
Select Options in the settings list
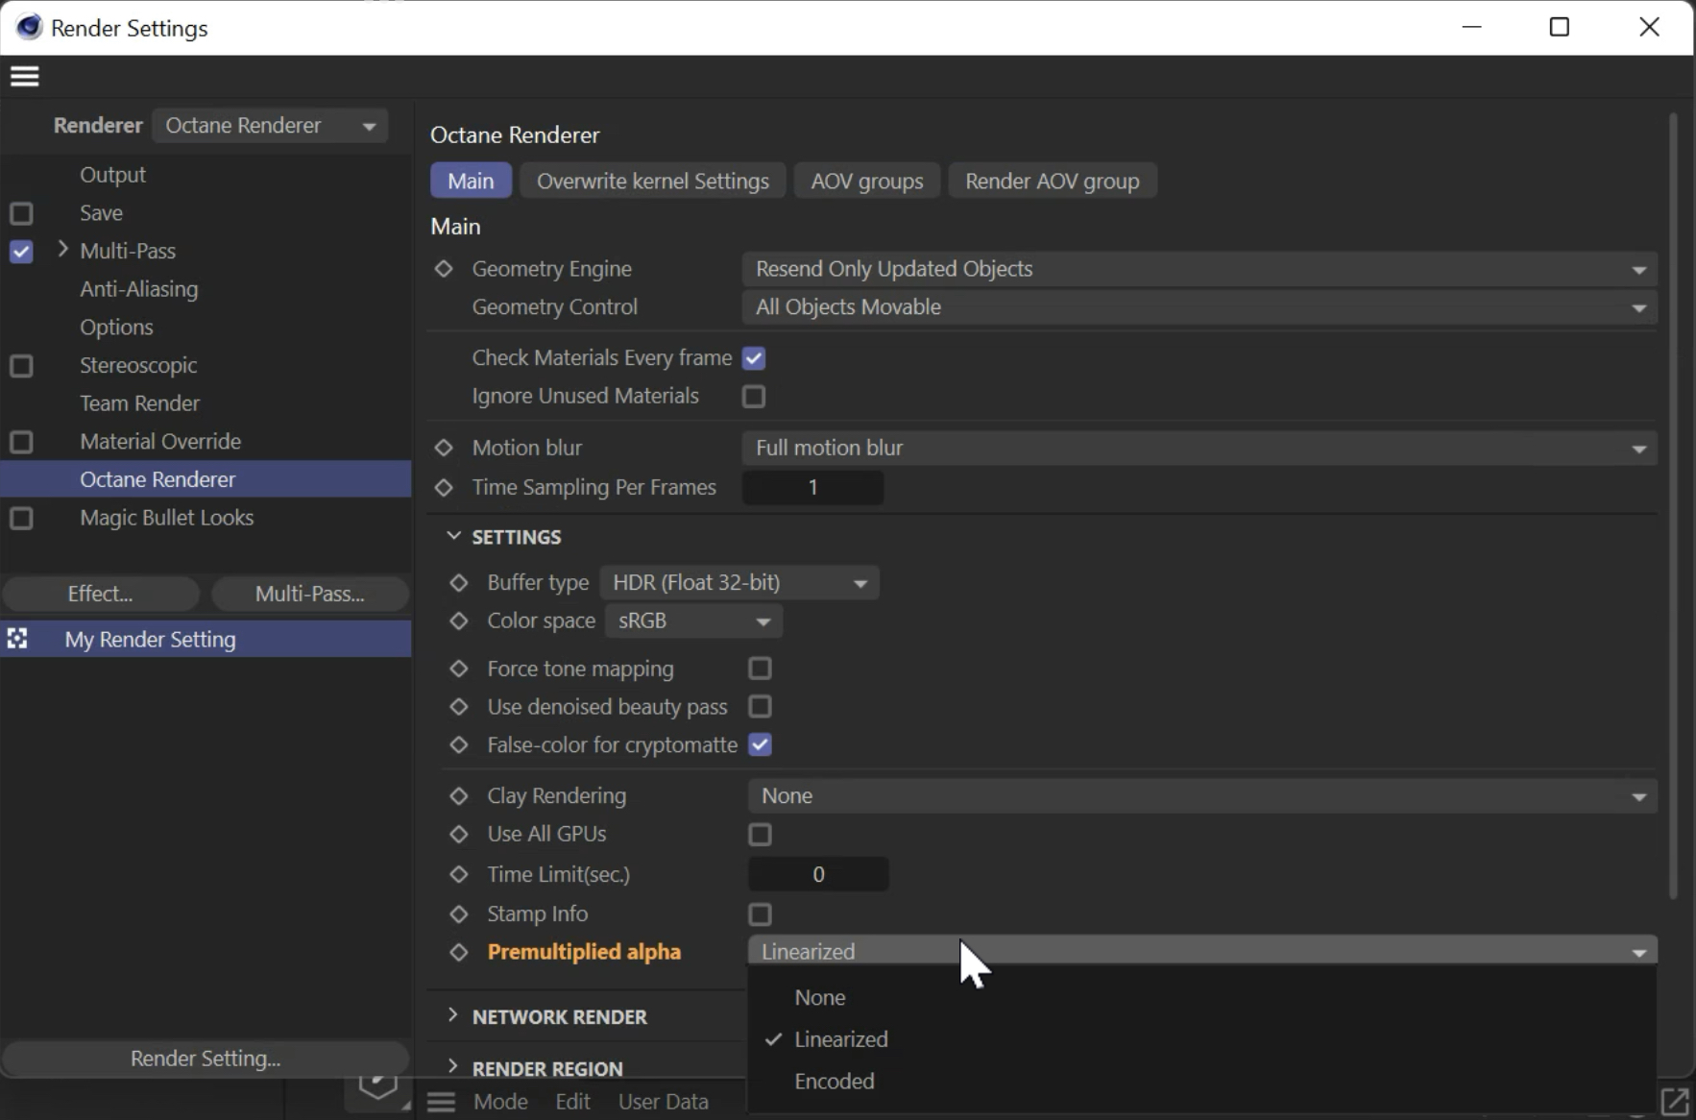[116, 328]
